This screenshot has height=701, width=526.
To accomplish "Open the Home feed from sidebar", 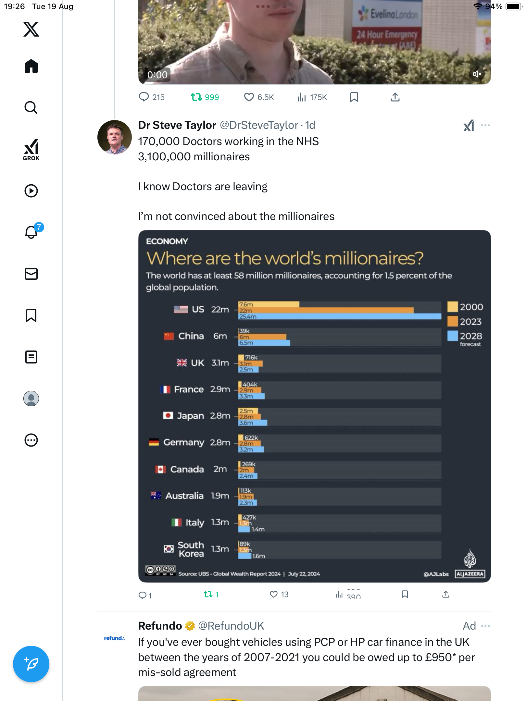I will (31, 66).
